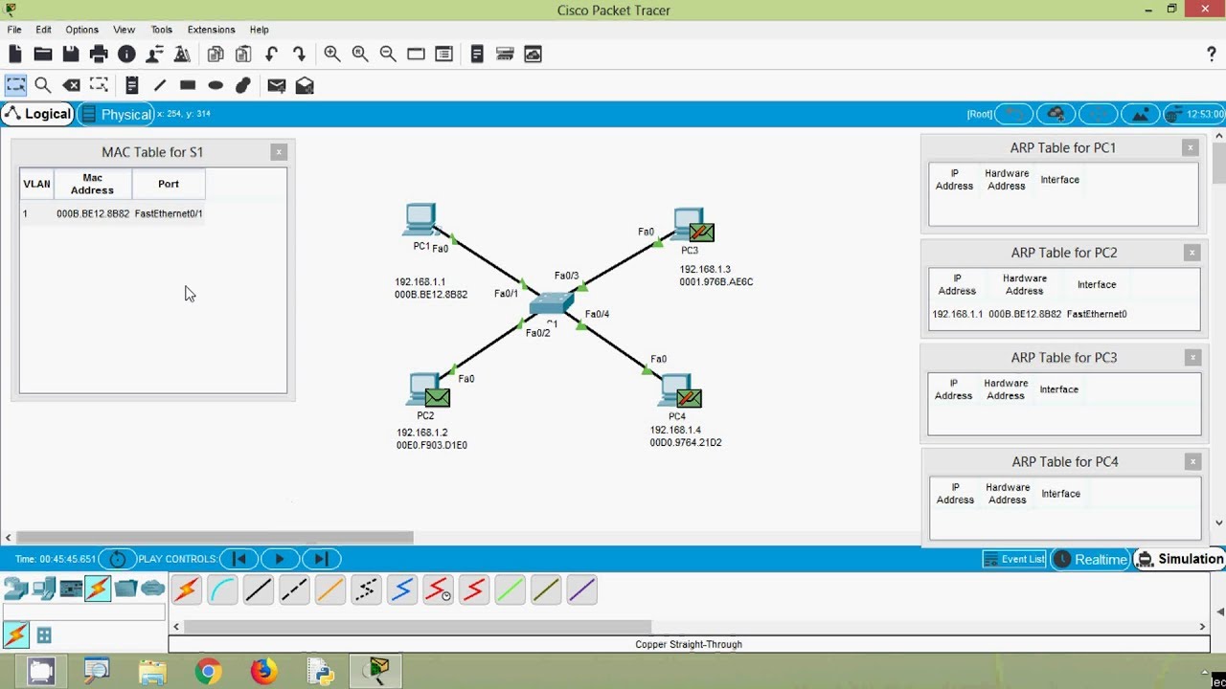Select MAC entry 000B.BE12.8B82 in S1 table
The width and height of the screenshot is (1226, 689).
[112, 213]
